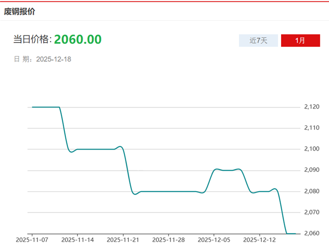Viewport: 329px width, 243px height.
Task: Click the 2,090 y-axis value label
Action: pyautogui.click(x=312, y=170)
